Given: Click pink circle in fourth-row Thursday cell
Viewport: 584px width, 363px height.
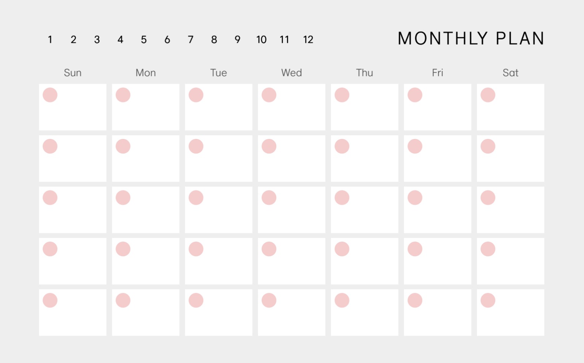Looking at the screenshot, I should click(342, 249).
